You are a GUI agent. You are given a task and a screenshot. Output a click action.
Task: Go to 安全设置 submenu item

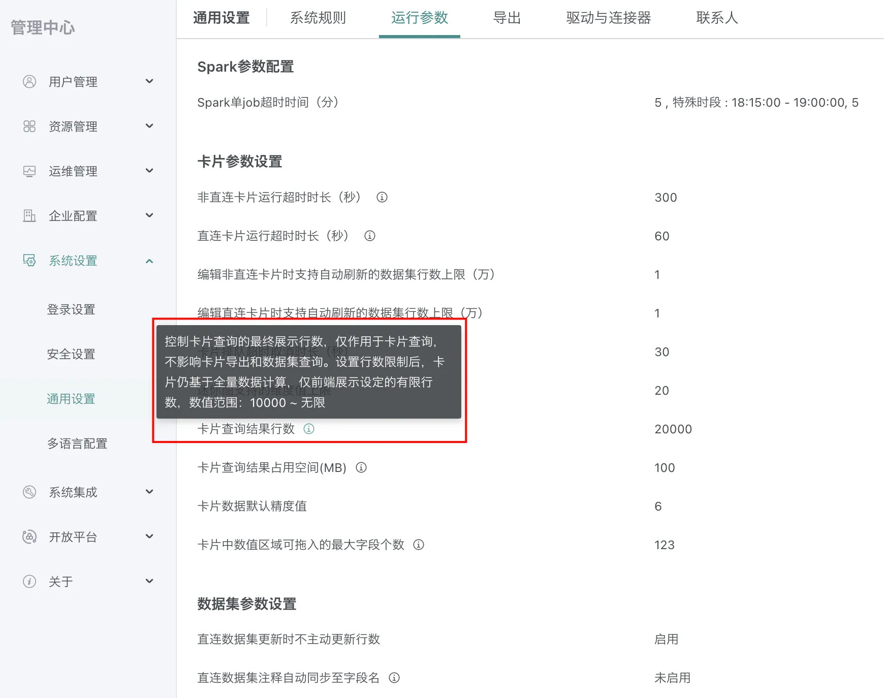pos(71,354)
